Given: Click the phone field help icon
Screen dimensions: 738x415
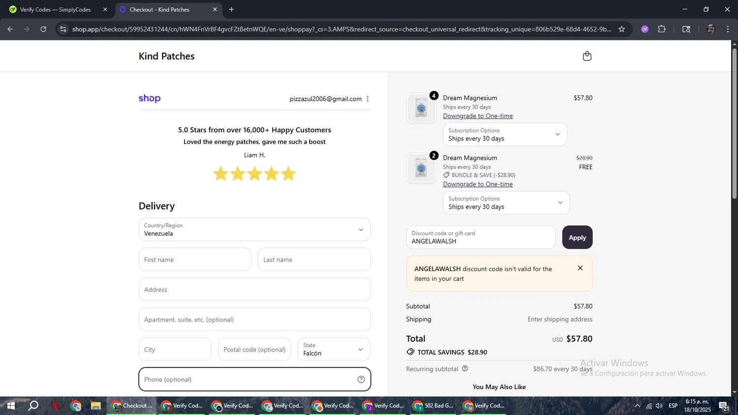Looking at the screenshot, I should pos(361,380).
